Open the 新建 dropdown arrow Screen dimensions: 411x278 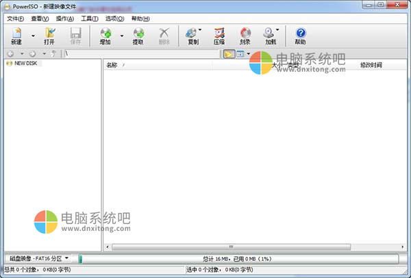click(34, 36)
